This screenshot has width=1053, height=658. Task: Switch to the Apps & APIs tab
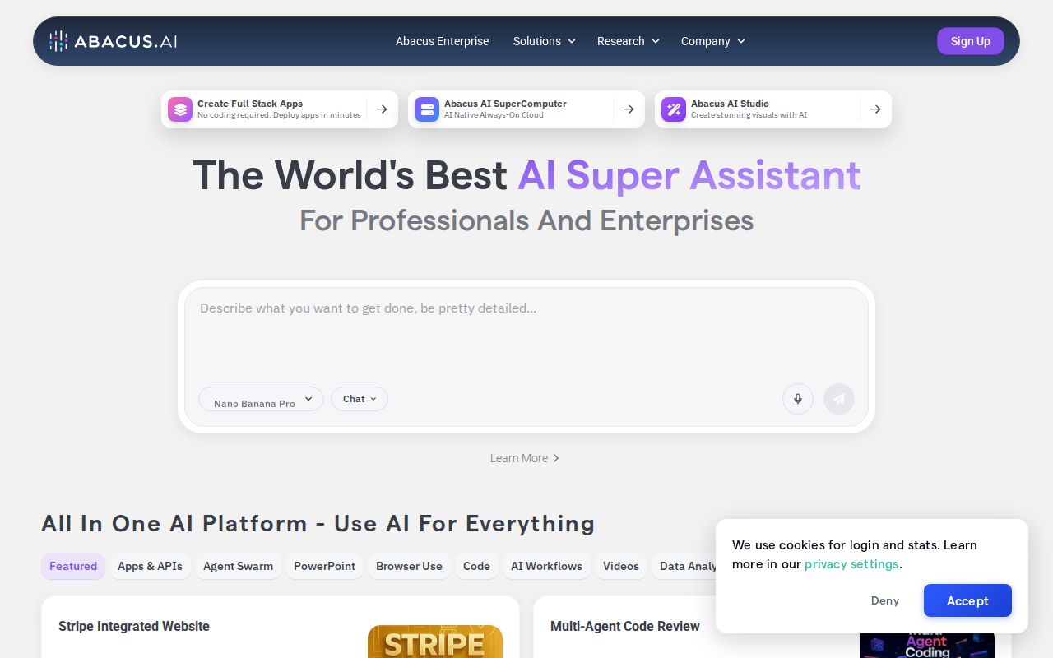pyautogui.click(x=150, y=566)
